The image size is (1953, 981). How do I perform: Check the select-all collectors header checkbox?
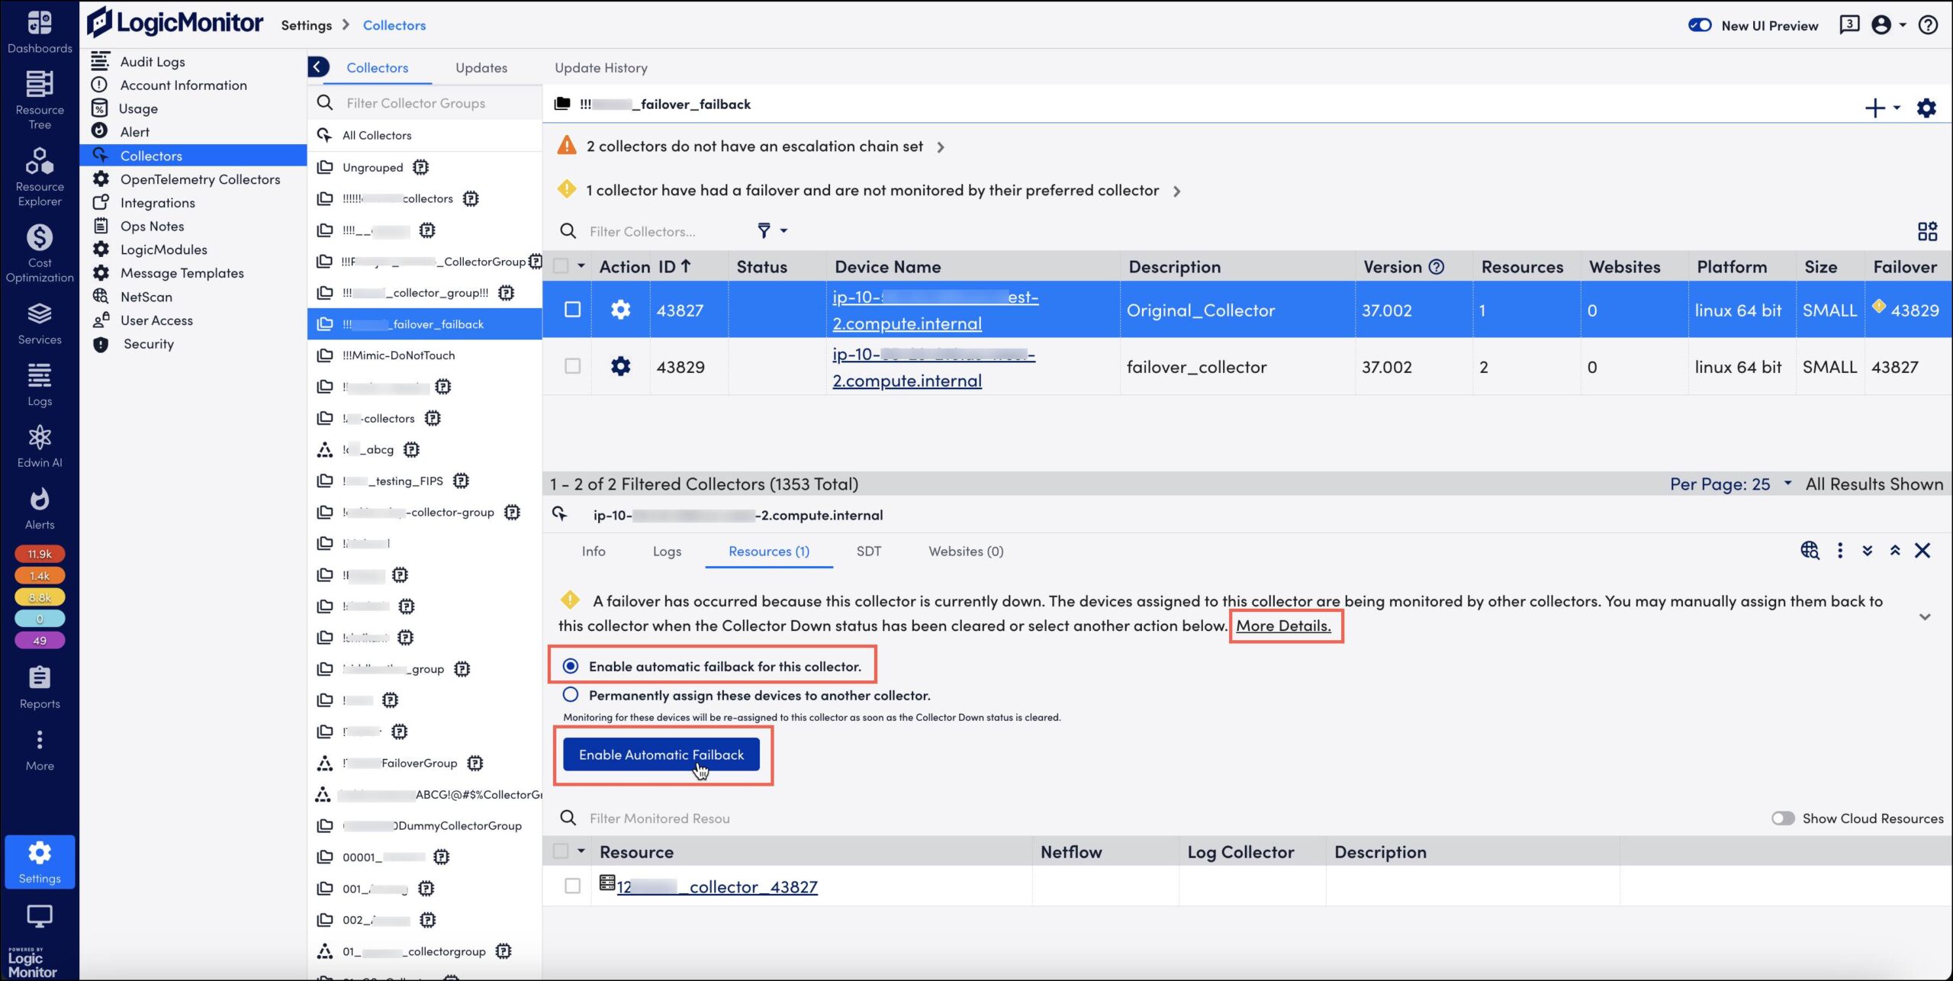[x=561, y=266]
